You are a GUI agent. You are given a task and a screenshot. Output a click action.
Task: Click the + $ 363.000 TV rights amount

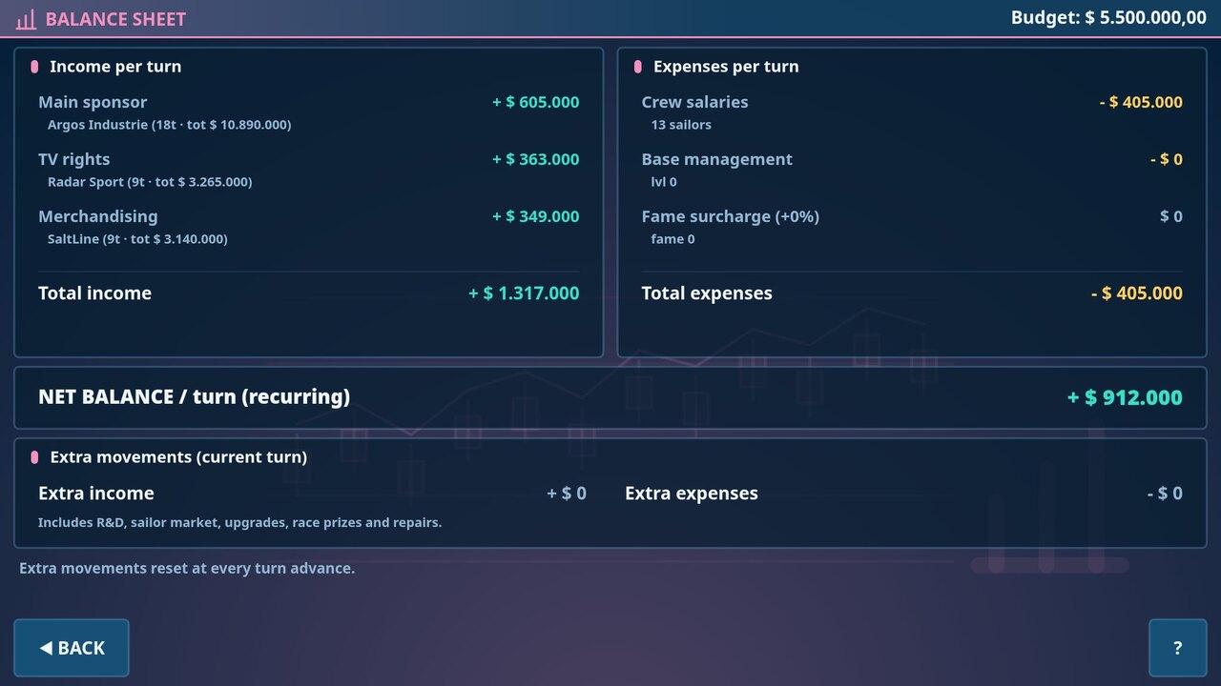click(535, 159)
